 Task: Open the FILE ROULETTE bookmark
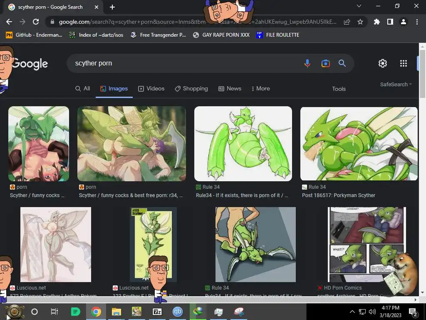pos(277,35)
